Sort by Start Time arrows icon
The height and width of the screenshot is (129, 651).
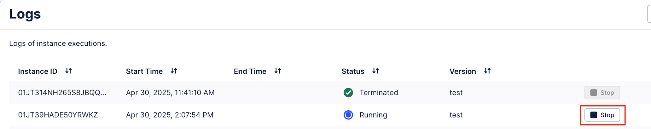point(174,71)
